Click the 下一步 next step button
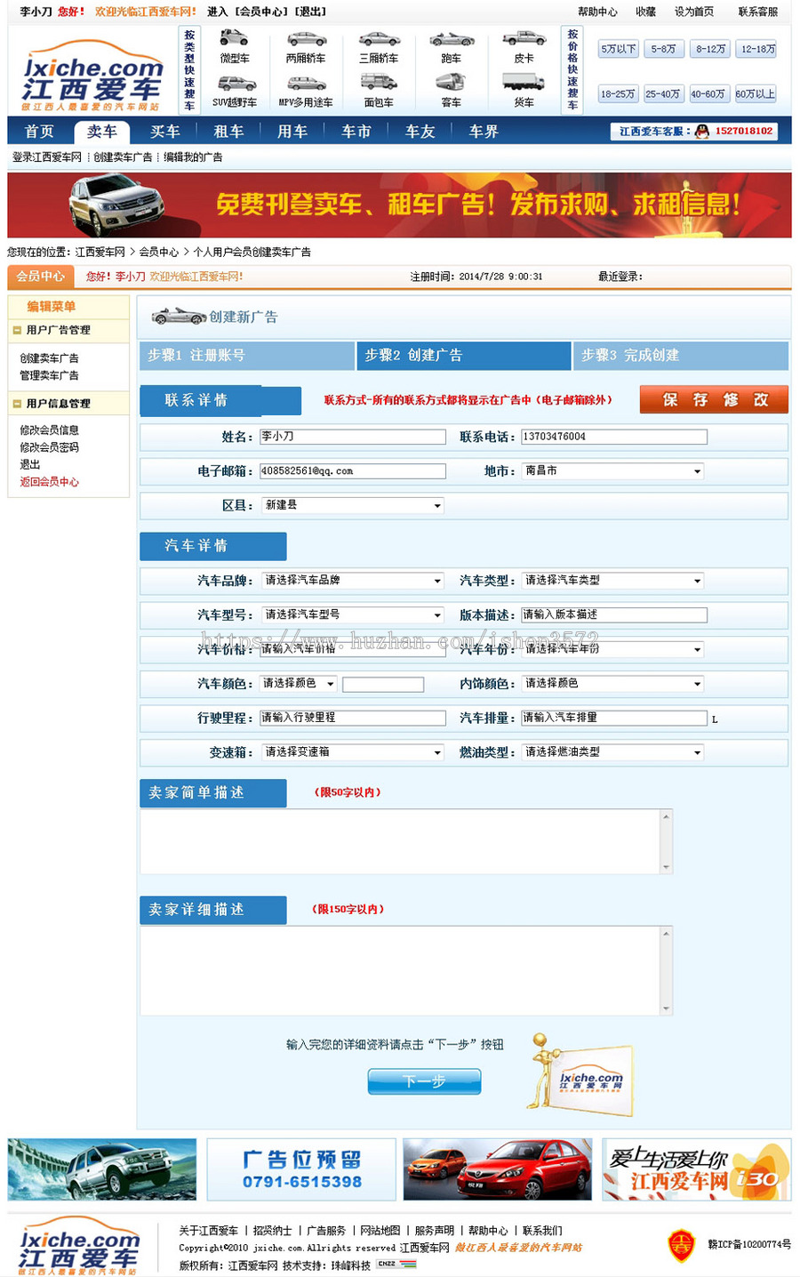This screenshot has height=1277, width=800. pos(424,1081)
